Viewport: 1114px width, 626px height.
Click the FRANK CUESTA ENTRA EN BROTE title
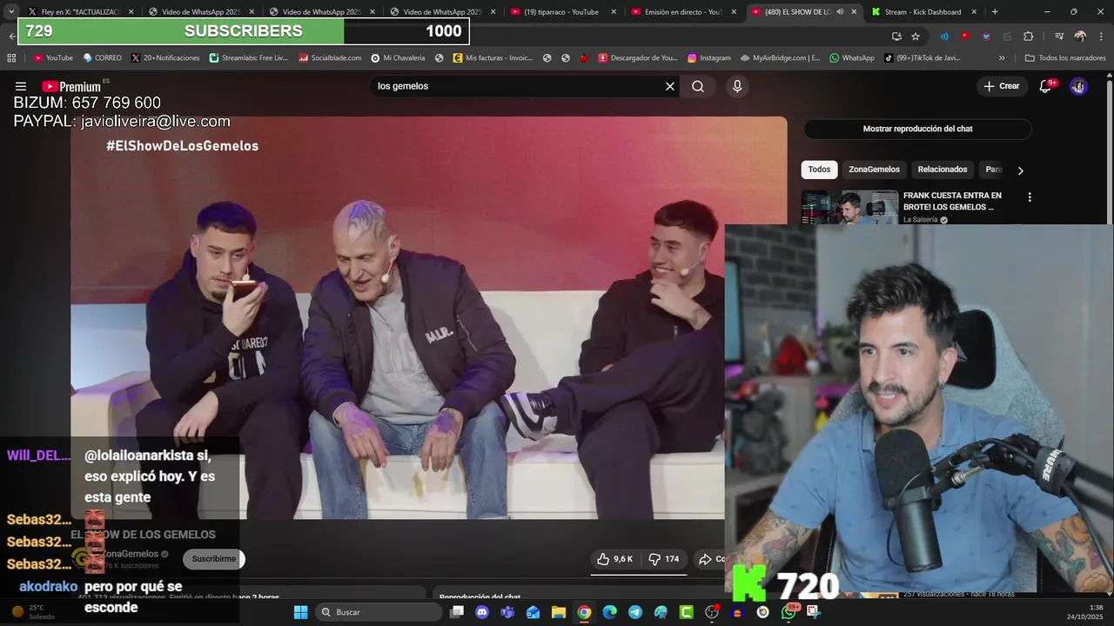point(952,202)
